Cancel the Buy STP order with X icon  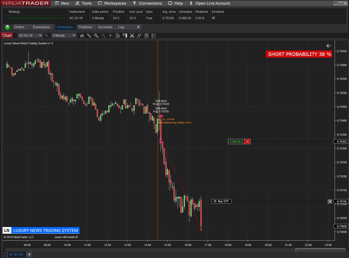(x=330, y=201)
